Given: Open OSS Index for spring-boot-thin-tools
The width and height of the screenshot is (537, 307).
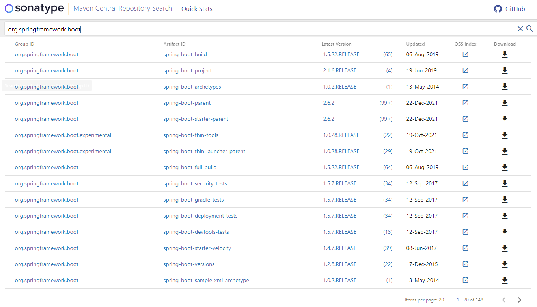Looking at the screenshot, I should point(465,135).
